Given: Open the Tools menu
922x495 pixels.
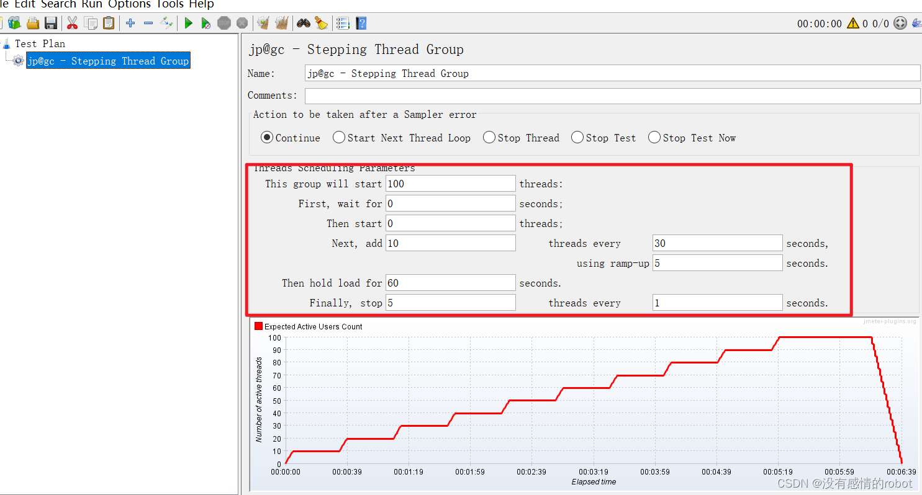Looking at the screenshot, I should 170,4.
